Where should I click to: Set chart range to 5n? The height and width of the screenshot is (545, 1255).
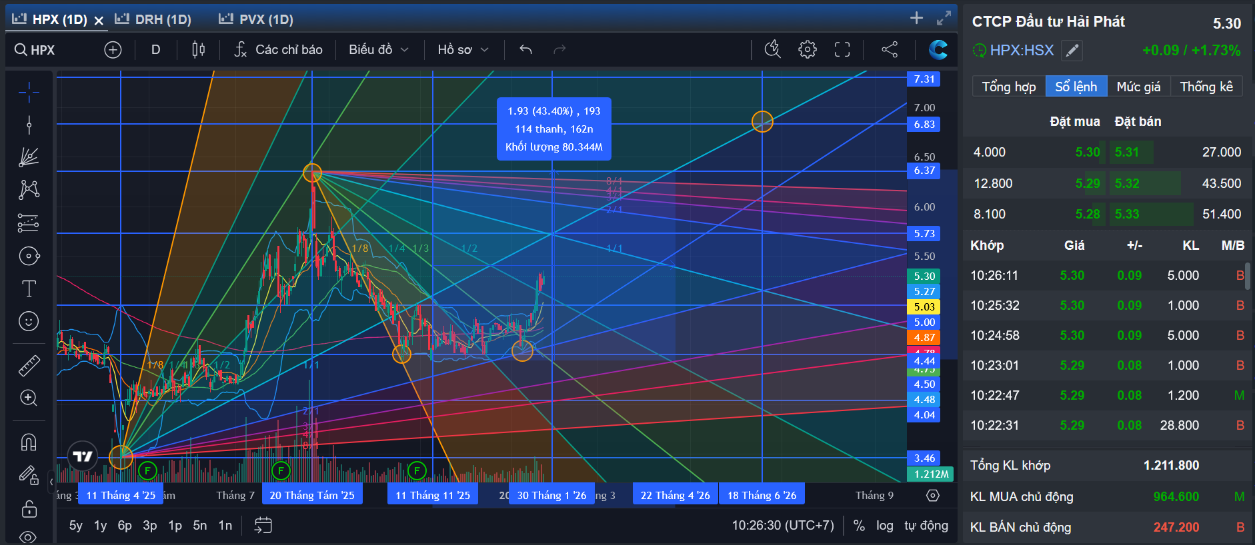(200, 526)
